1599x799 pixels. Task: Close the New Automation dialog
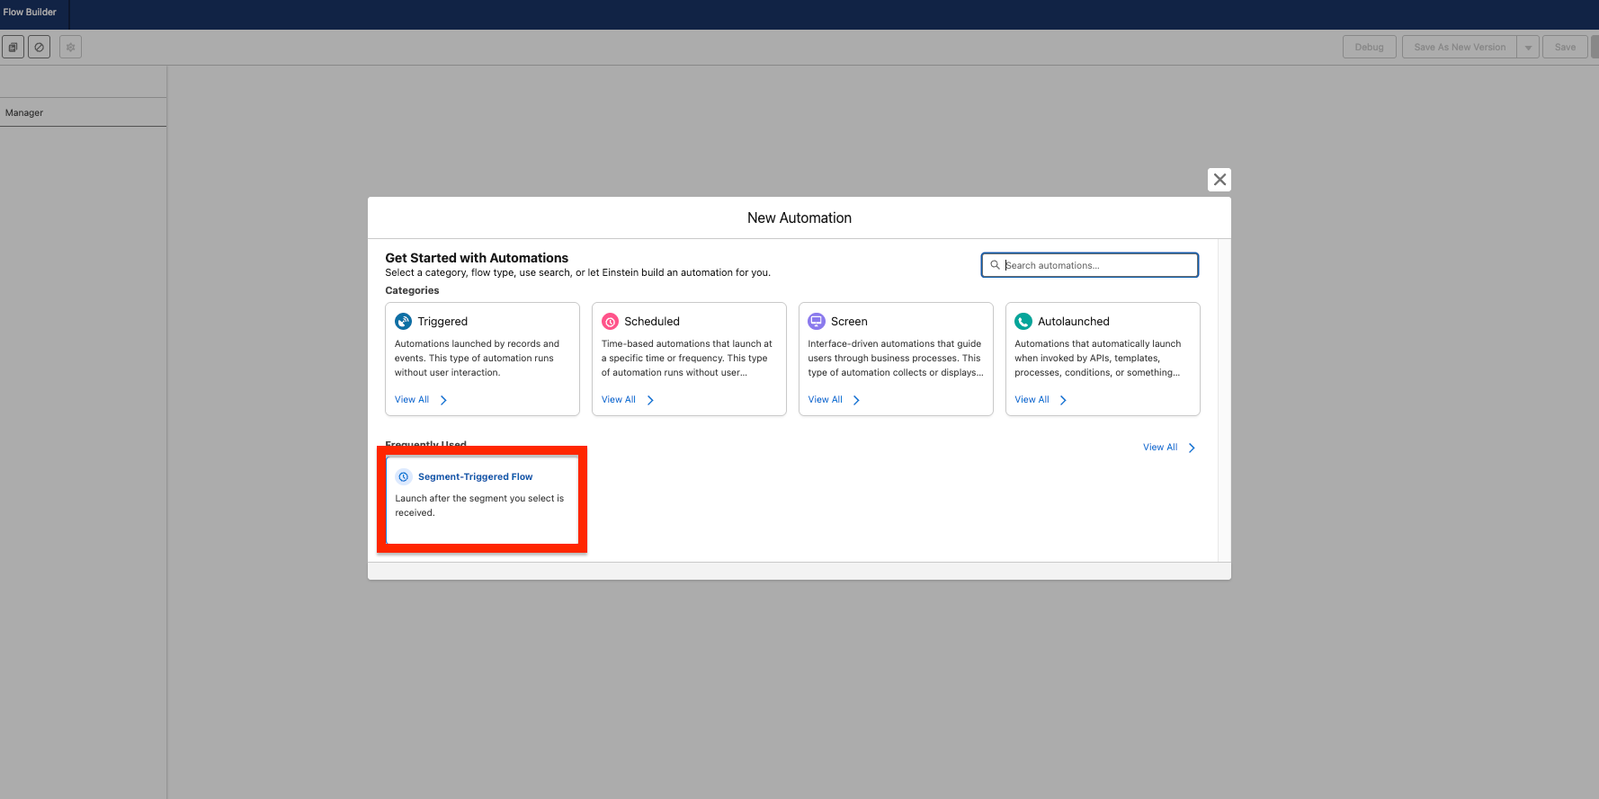[x=1219, y=180]
